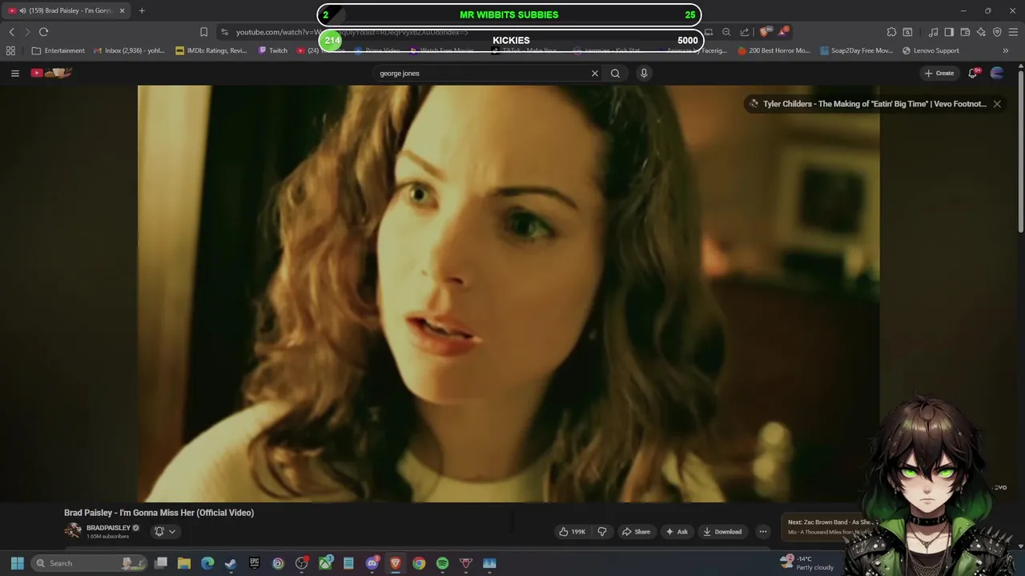The height and width of the screenshot is (576, 1025).
Task: Share the video
Action: [x=637, y=531]
